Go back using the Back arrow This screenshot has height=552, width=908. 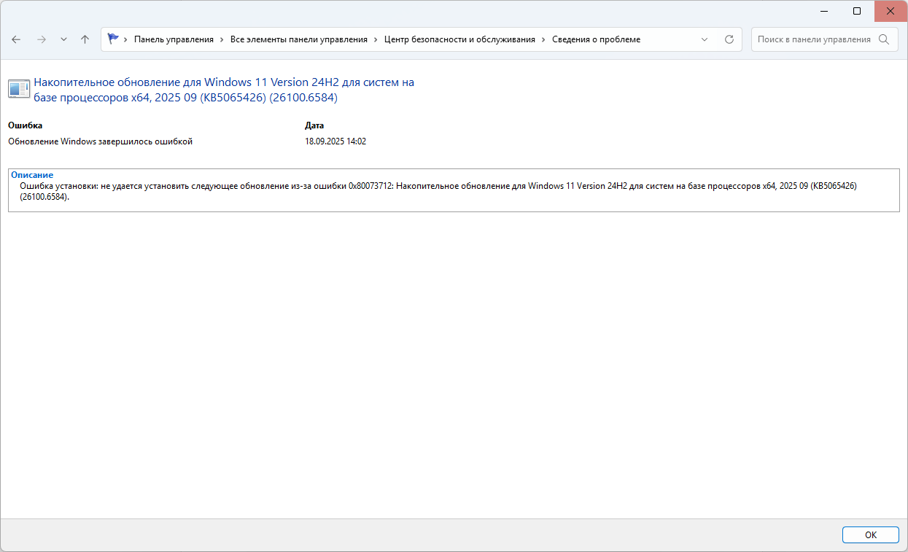[x=17, y=39]
